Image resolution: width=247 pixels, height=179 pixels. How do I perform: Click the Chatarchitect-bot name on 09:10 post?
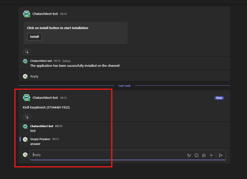(x=45, y=14)
